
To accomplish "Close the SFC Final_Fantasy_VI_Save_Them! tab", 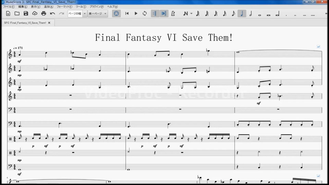I will click(49, 23).
